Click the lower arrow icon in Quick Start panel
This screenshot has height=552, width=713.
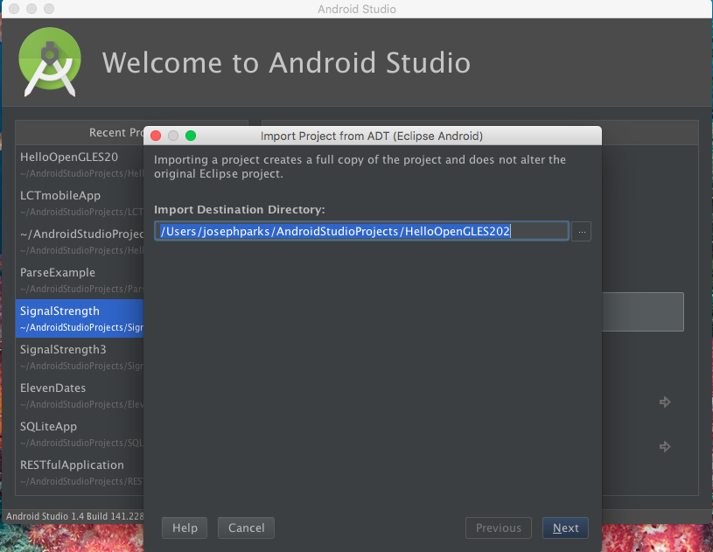665,446
